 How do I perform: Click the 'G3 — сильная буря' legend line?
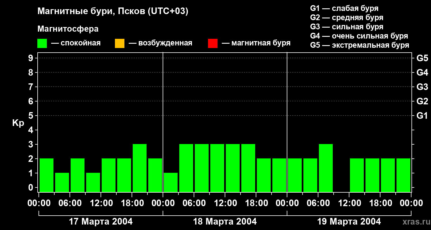[347, 27]
